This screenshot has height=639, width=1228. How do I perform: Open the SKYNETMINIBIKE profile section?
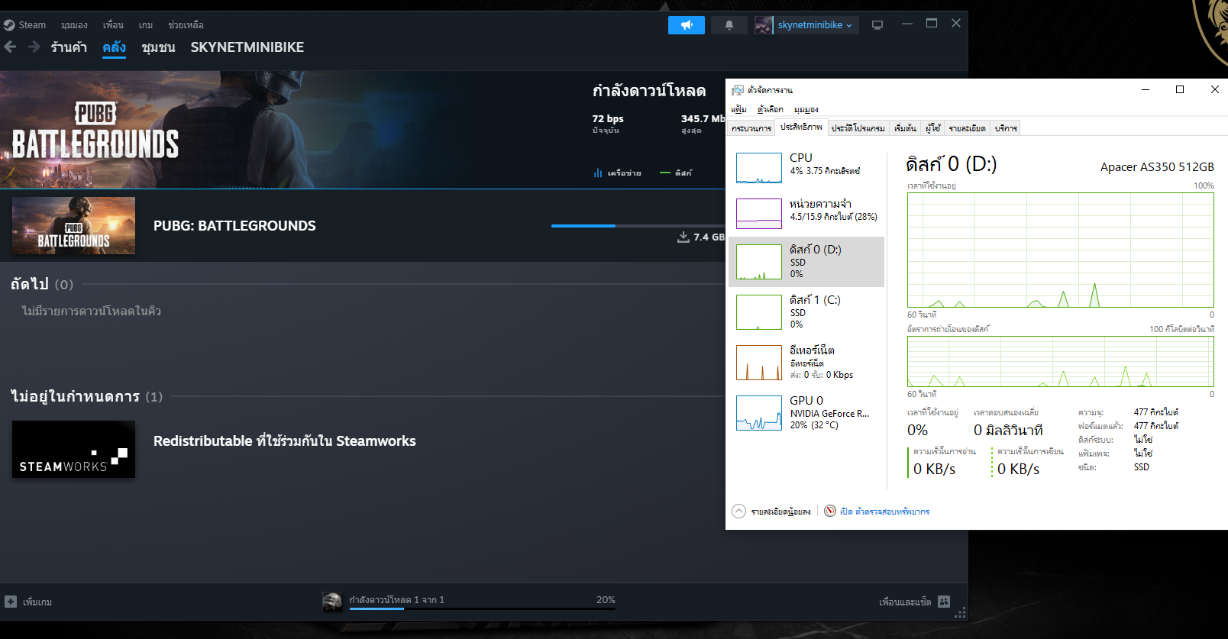tap(247, 47)
